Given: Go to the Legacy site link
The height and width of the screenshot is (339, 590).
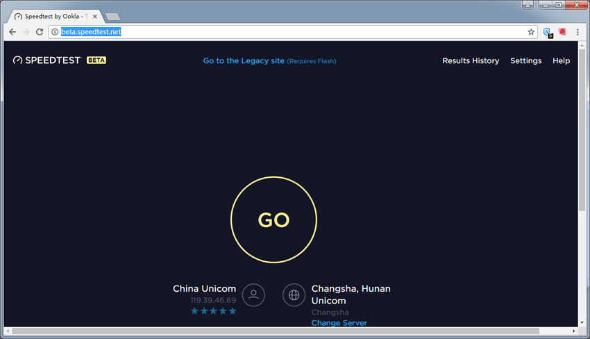Looking at the screenshot, I should click(244, 61).
